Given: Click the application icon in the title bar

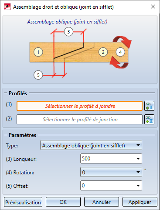Looking at the screenshot, I should click(7, 7).
